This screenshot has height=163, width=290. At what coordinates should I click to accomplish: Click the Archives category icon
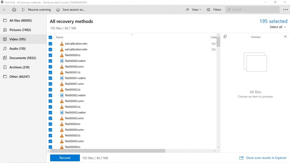tap(5, 67)
